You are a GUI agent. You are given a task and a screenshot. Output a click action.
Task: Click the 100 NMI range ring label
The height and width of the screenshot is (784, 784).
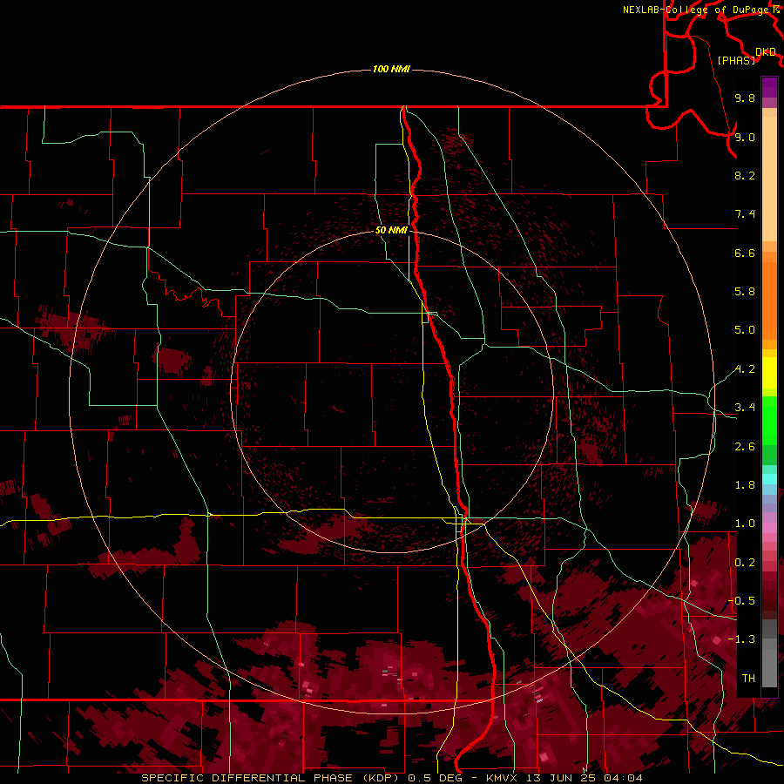pos(391,69)
